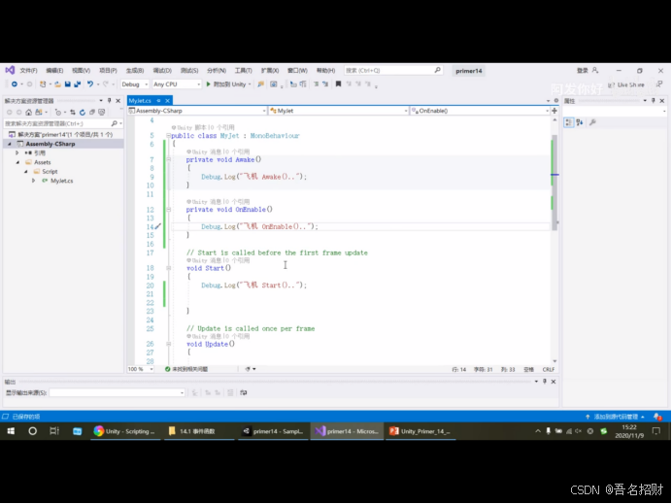Select the solution 'primer14' root node
The height and width of the screenshot is (504, 672).
click(60, 135)
